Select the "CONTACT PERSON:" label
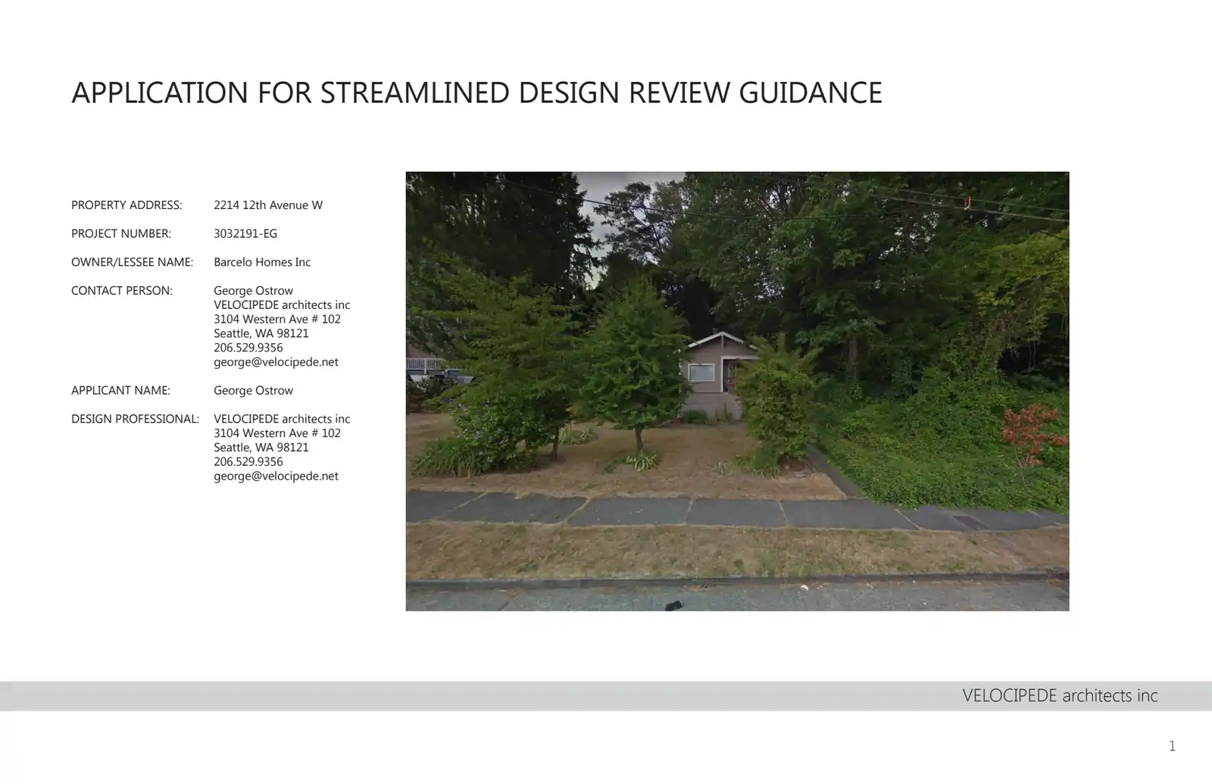1212x784 pixels. coord(122,291)
